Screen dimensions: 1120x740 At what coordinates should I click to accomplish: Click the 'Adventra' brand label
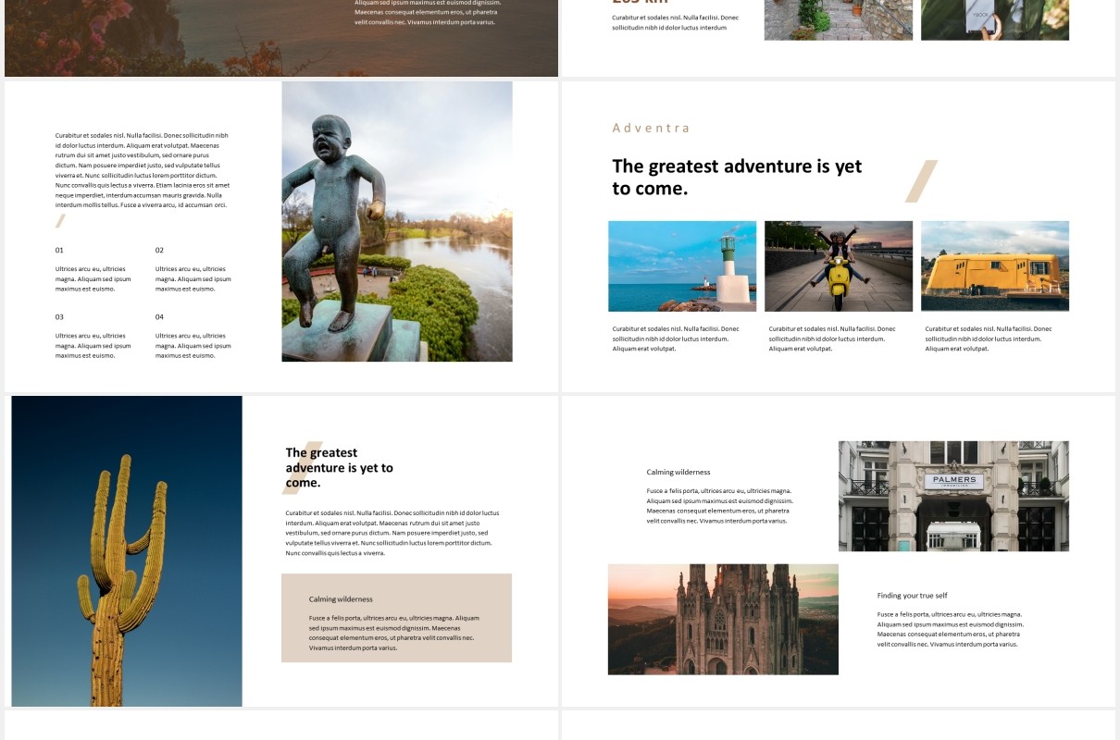(651, 128)
